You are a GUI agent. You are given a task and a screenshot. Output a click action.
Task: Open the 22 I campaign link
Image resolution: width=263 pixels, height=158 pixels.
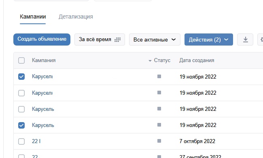[x=36, y=141]
